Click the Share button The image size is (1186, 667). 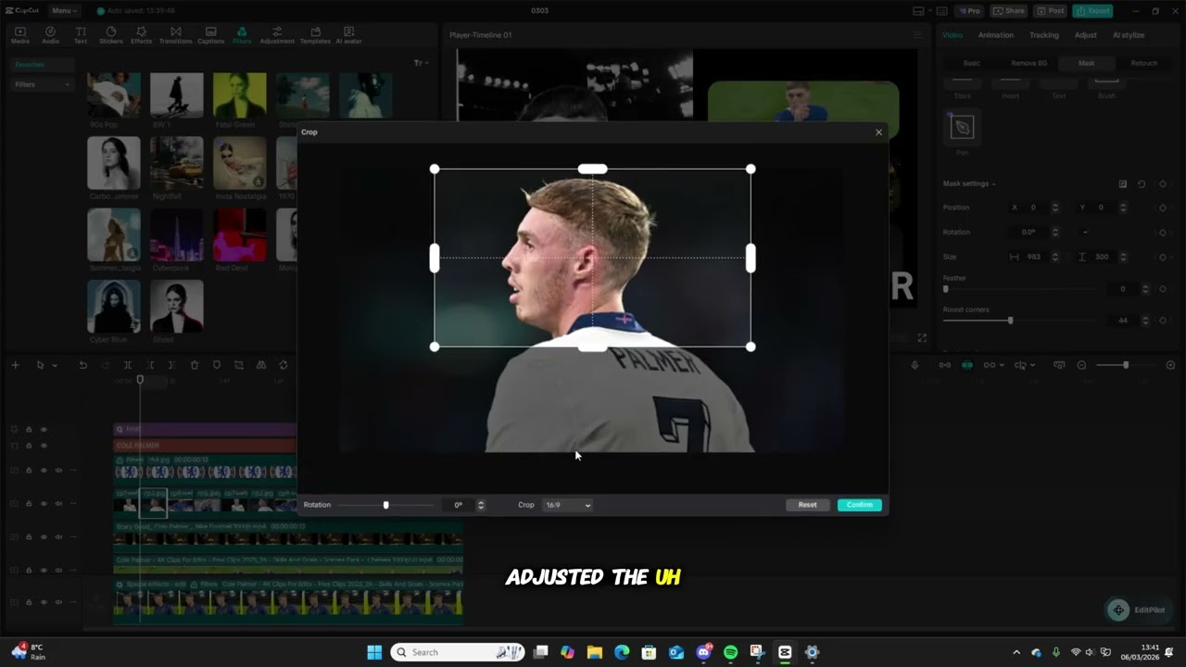[1008, 10]
